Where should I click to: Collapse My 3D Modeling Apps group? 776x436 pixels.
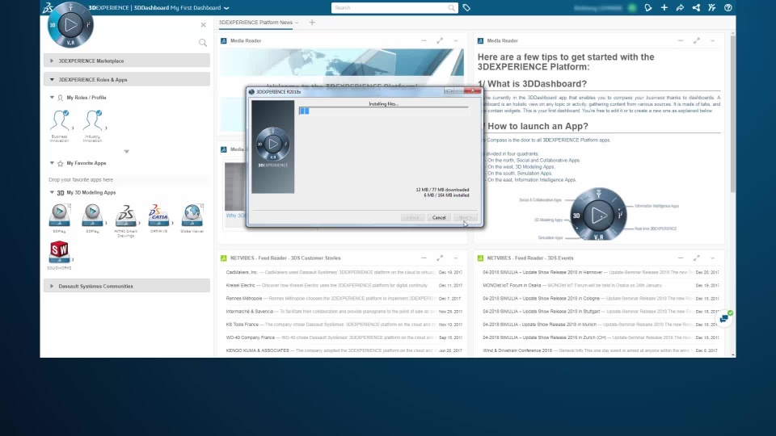coord(52,192)
